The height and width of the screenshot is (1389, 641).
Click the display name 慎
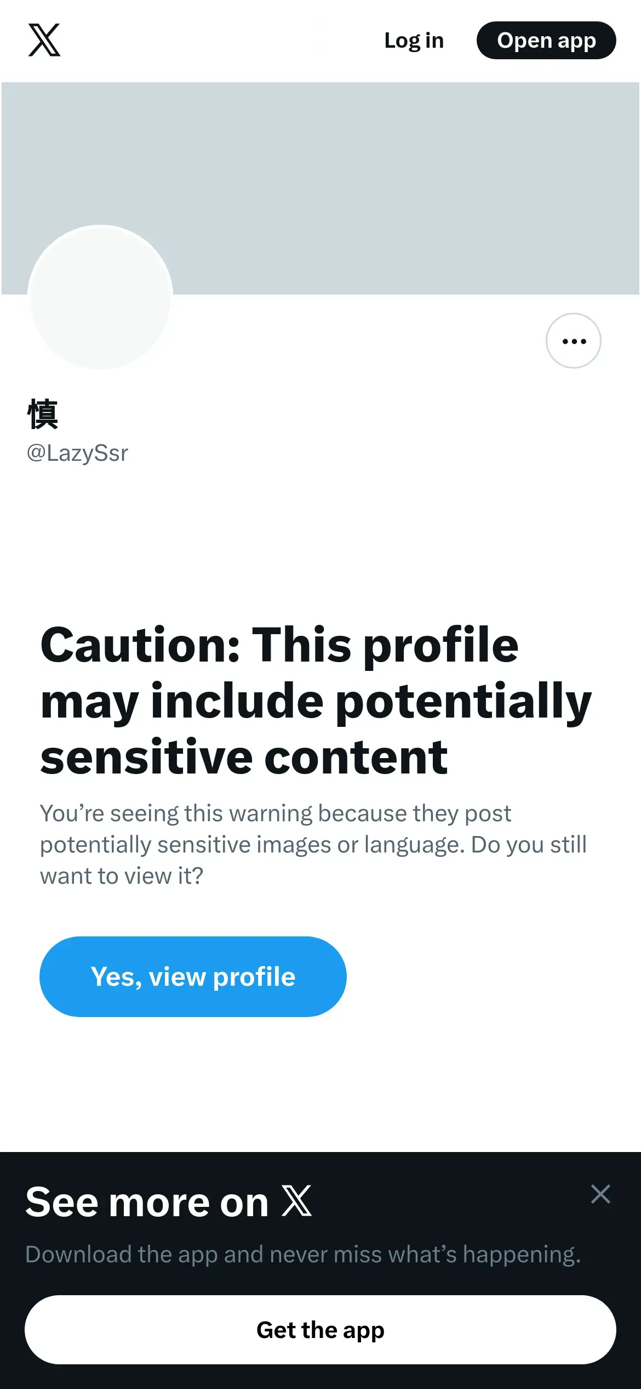pyautogui.click(x=43, y=414)
